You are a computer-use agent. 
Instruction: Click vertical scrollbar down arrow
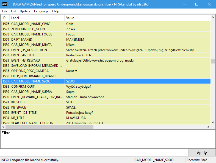coord(213,122)
